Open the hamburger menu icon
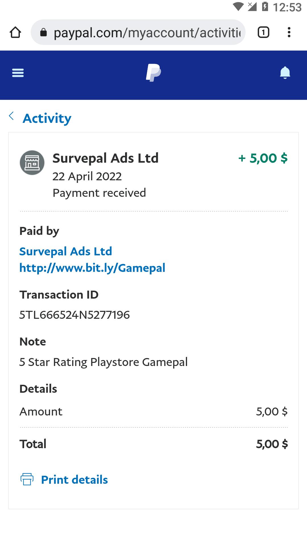This screenshot has height=546, width=307. (x=18, y=73)
